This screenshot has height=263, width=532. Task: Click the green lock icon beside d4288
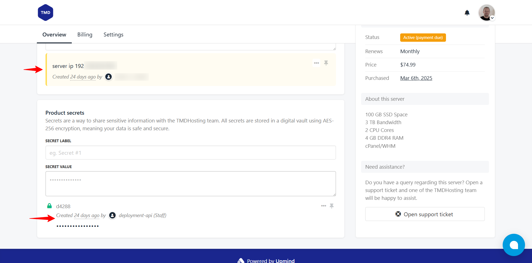(49, 206)
